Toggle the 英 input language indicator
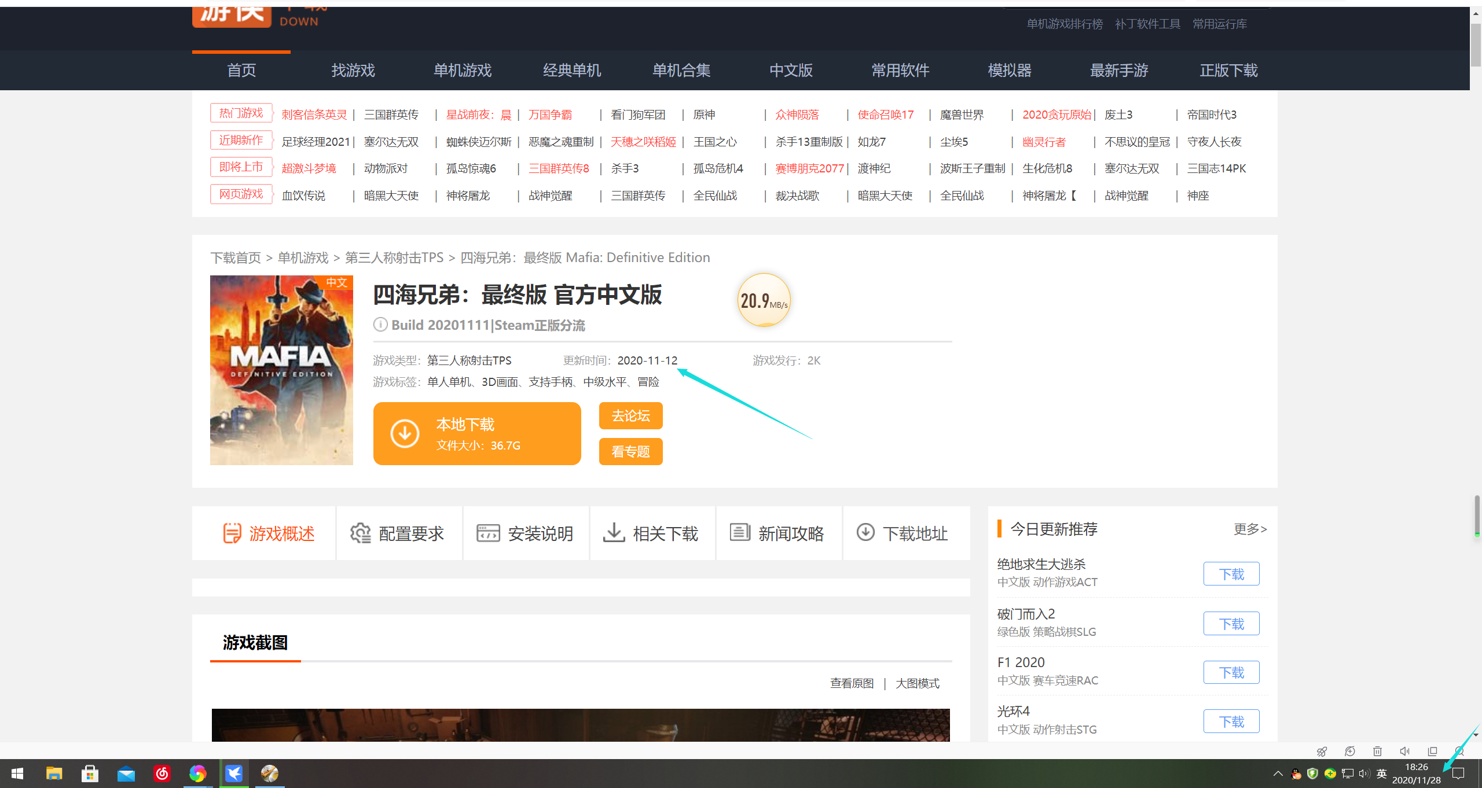The image size is (1482, 788). 1382,774
